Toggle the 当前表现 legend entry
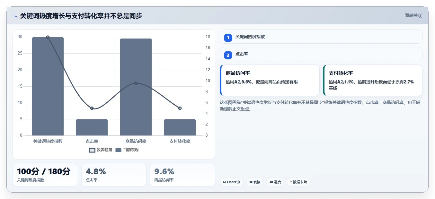 coord(127,150)
